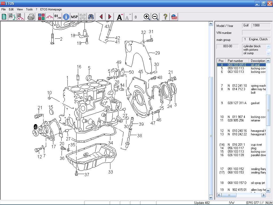This screenshot has height=205, width=273.
Task: Click the yellow question mark help icon
Action: pos(165,17)
